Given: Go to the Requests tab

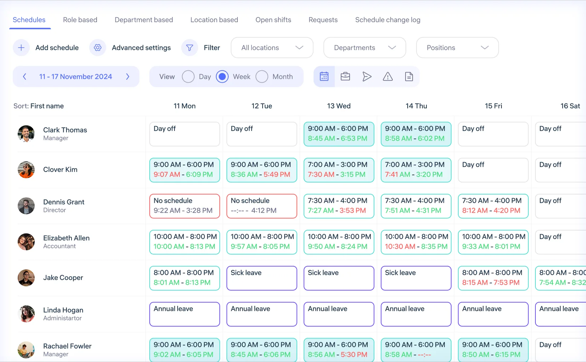Looking at the screenshot, I should pyautogui.click(x=323, y=20).
